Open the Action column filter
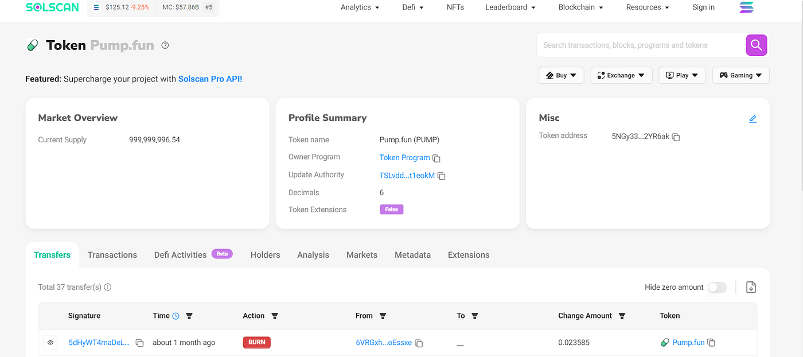The width and height of the screenshot is (803, 357). [274, 316]
